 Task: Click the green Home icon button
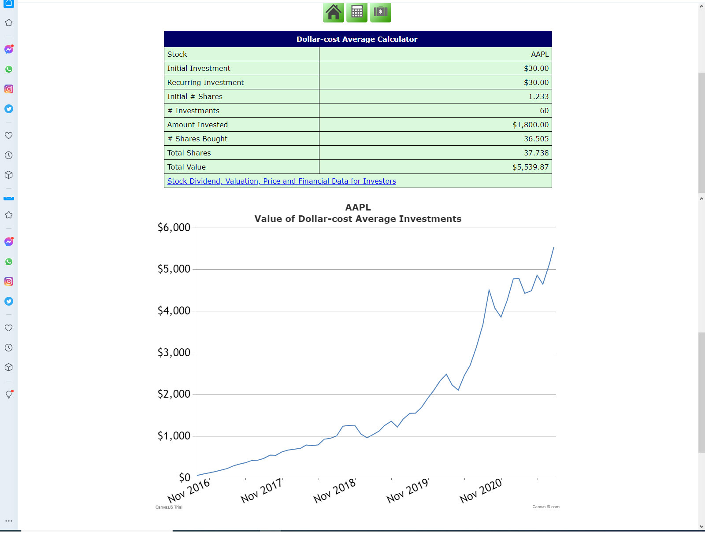pos(334,12)
